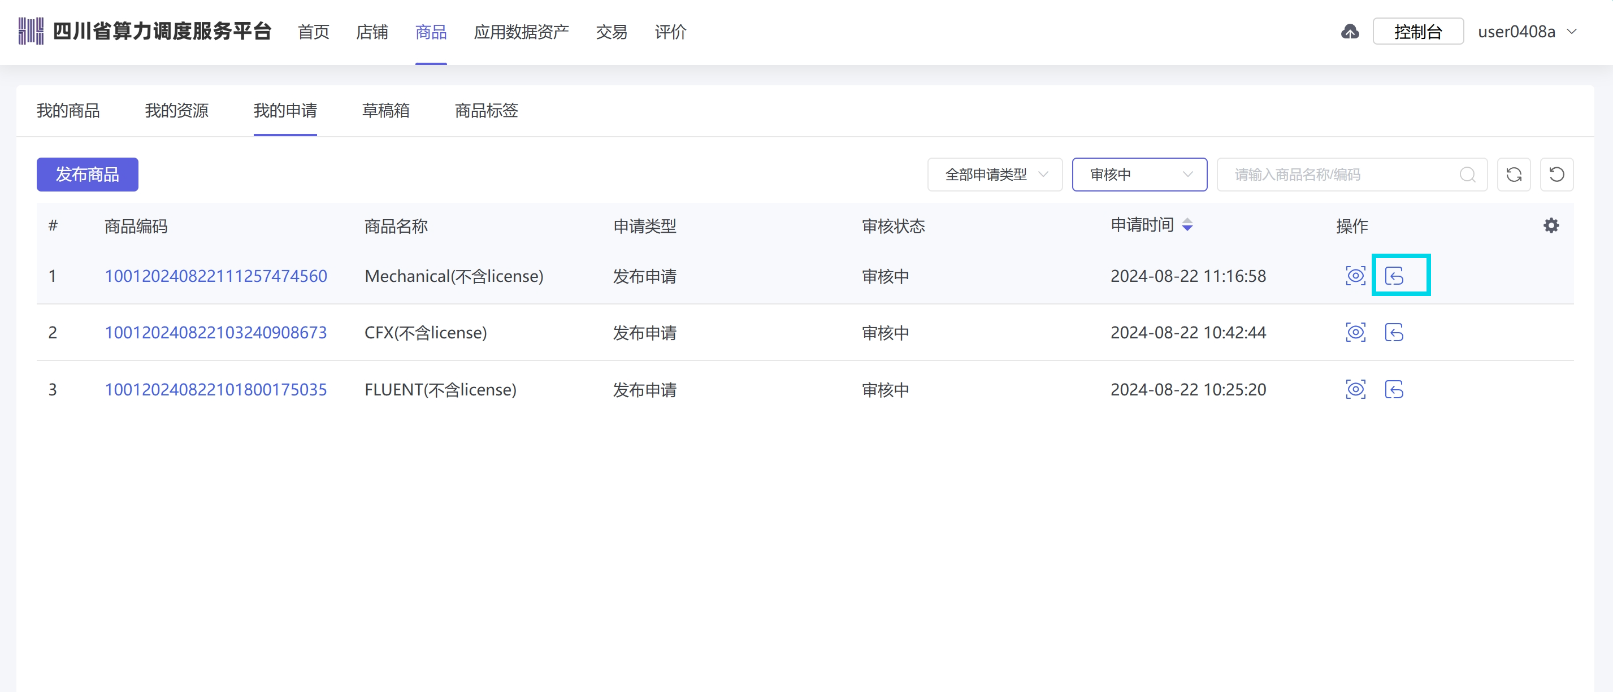Click the reset filters icon button
The height and width of the screenshot is (692, 1613).
[x=1556, y=175]
